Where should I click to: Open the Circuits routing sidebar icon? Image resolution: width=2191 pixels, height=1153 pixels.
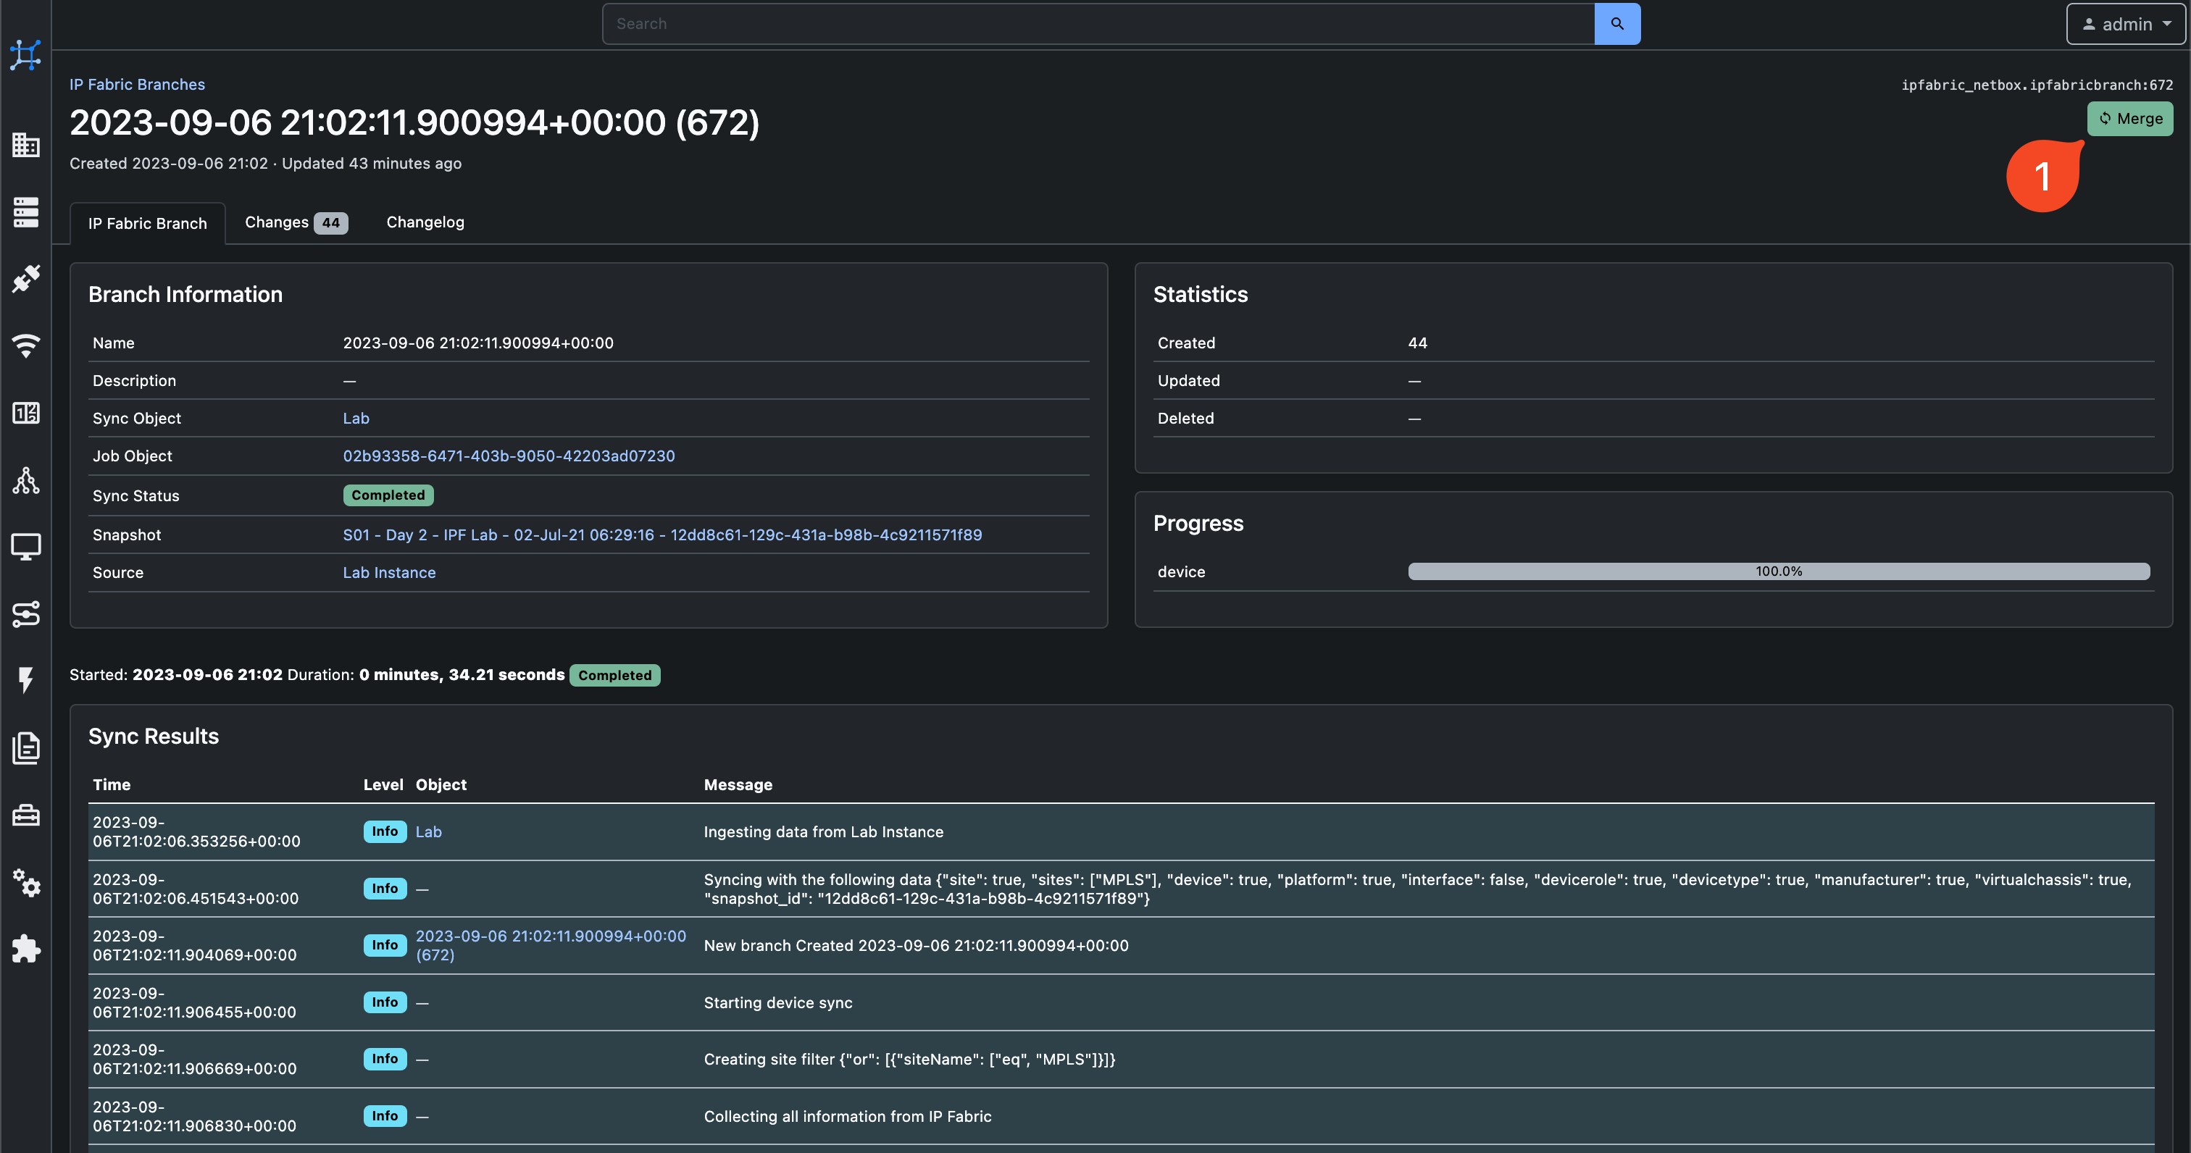[x=25, y=614]
